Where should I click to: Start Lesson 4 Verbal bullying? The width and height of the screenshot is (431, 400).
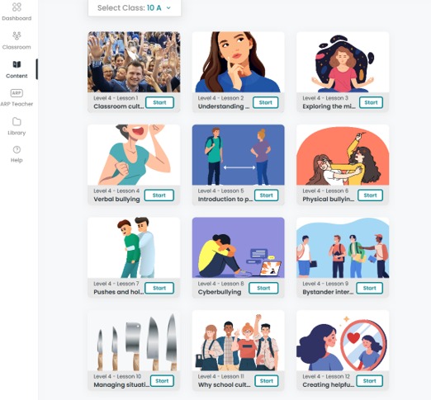[x=159, y=195]
